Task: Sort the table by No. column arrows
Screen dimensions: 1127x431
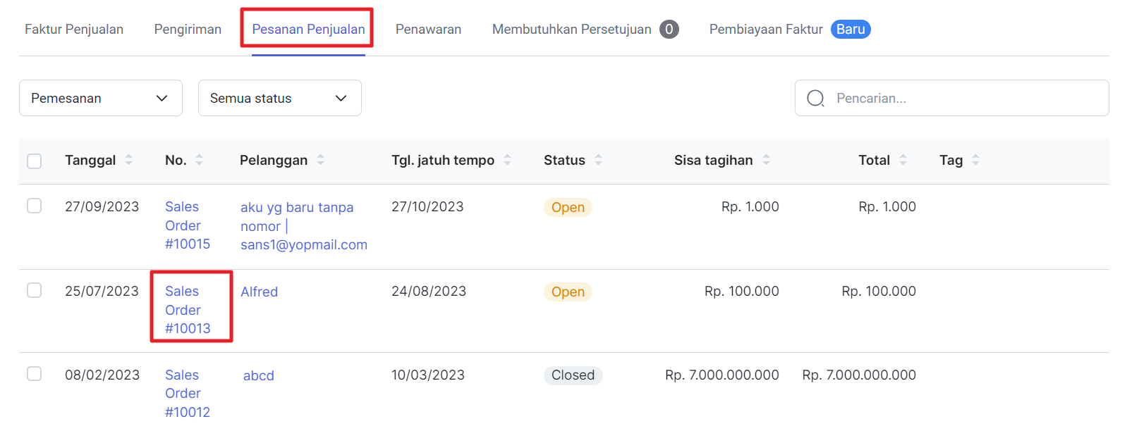Action: tap(199, 161)
